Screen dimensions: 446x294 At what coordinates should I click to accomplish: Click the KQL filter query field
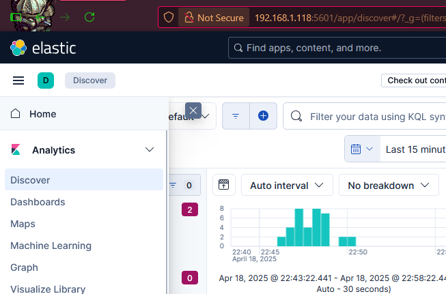[x=376, y=117]
